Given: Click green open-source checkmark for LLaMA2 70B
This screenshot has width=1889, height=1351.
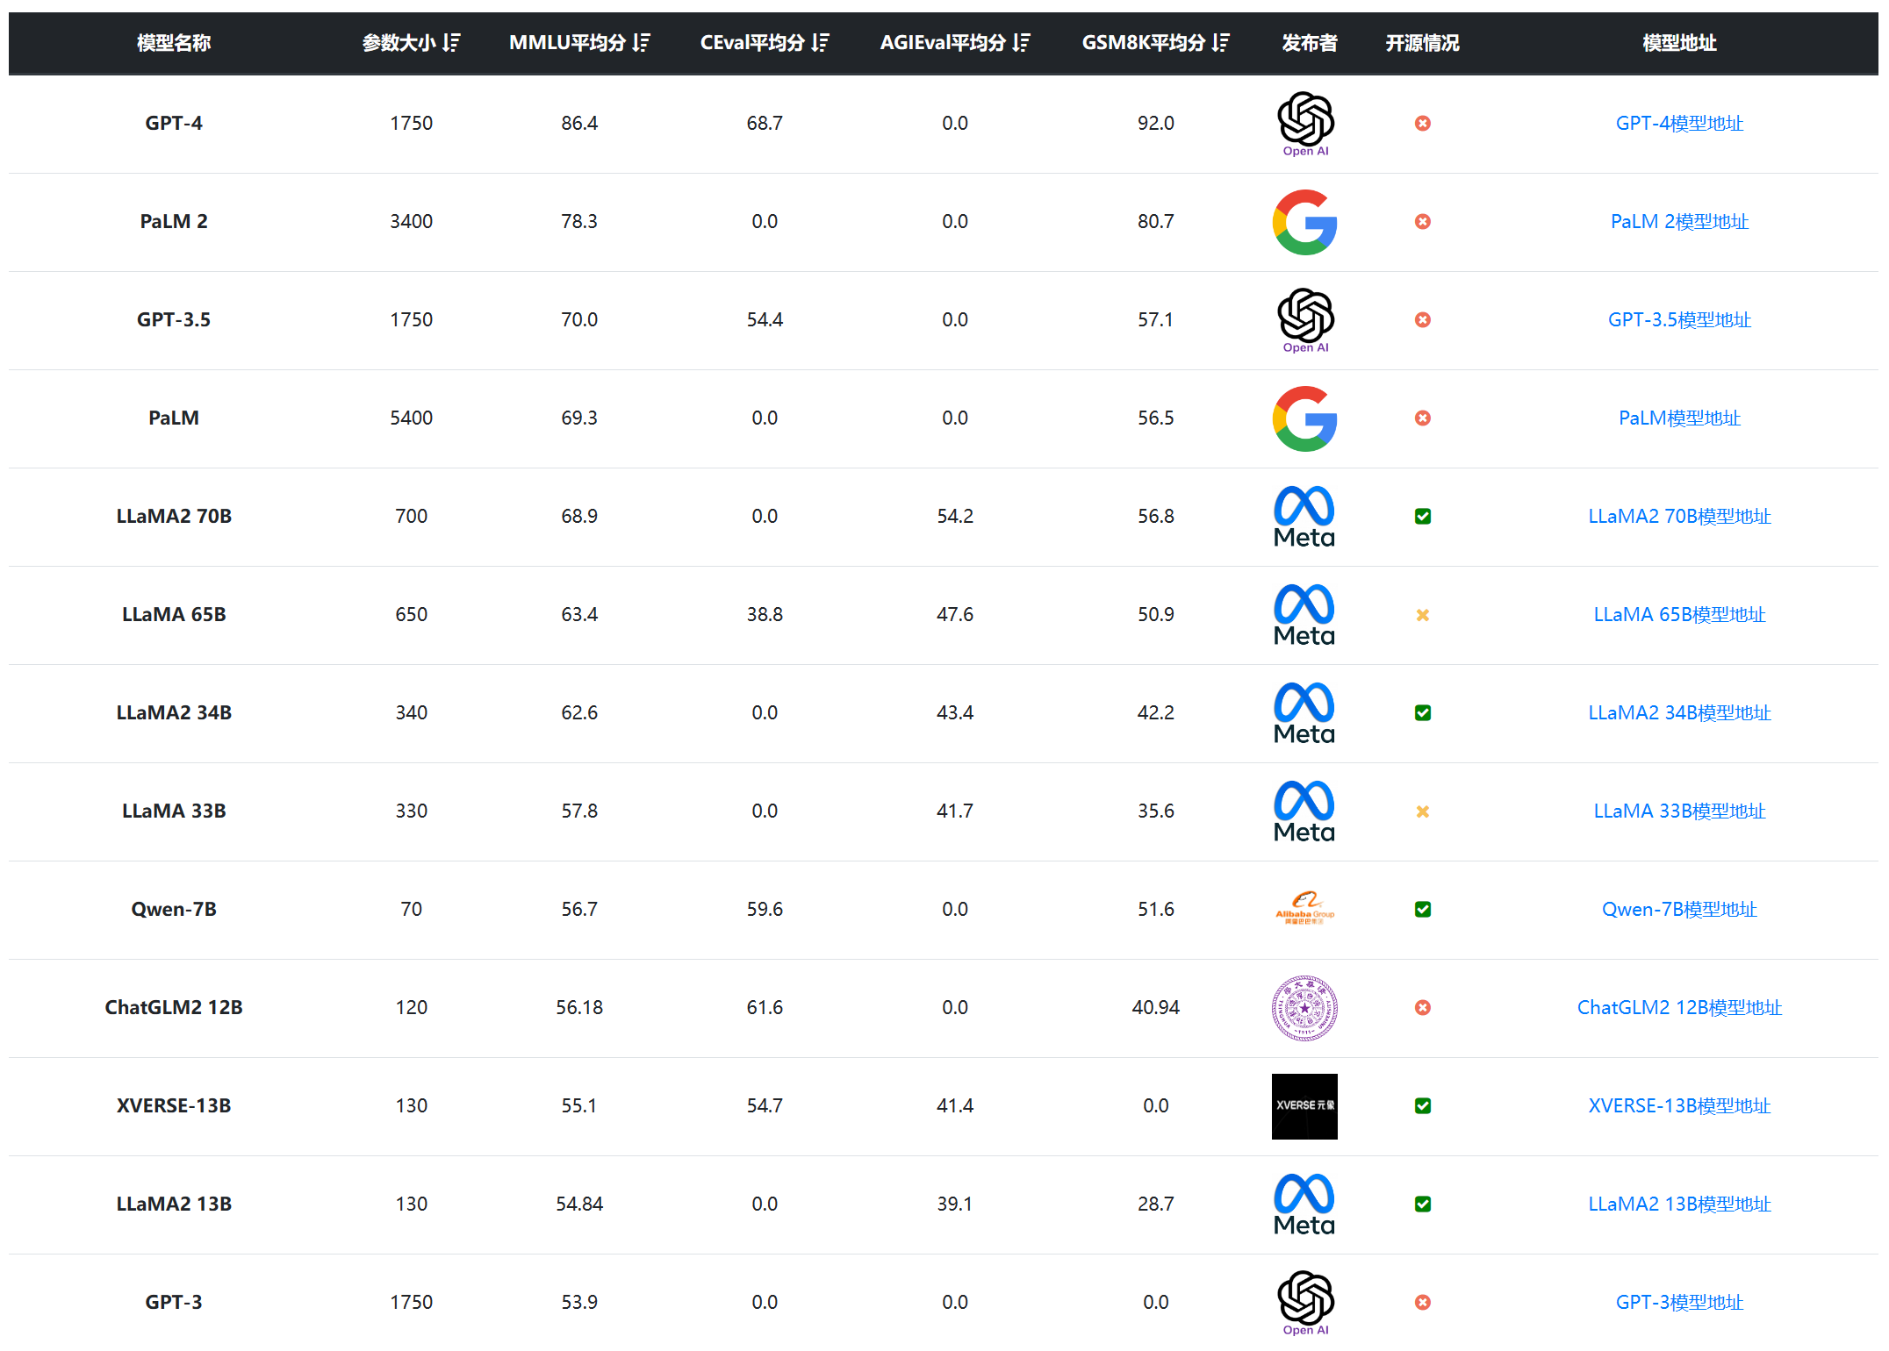Looking at the screenshot, I should coord(1423,517).
